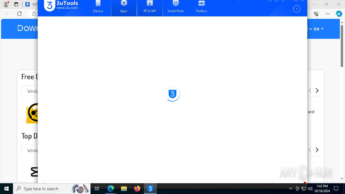Next arrow in Top Downloads carousel
Viewport: 345px width, 194px height.
(317, 150)
